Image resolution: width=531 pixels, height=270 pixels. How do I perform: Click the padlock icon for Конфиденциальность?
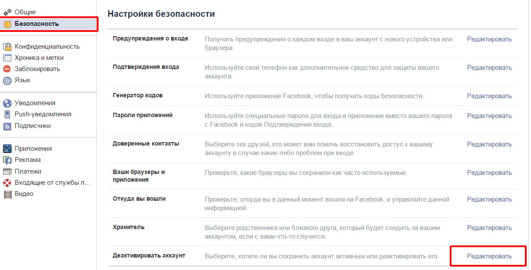pyautogui.click(x=7, y=47)
